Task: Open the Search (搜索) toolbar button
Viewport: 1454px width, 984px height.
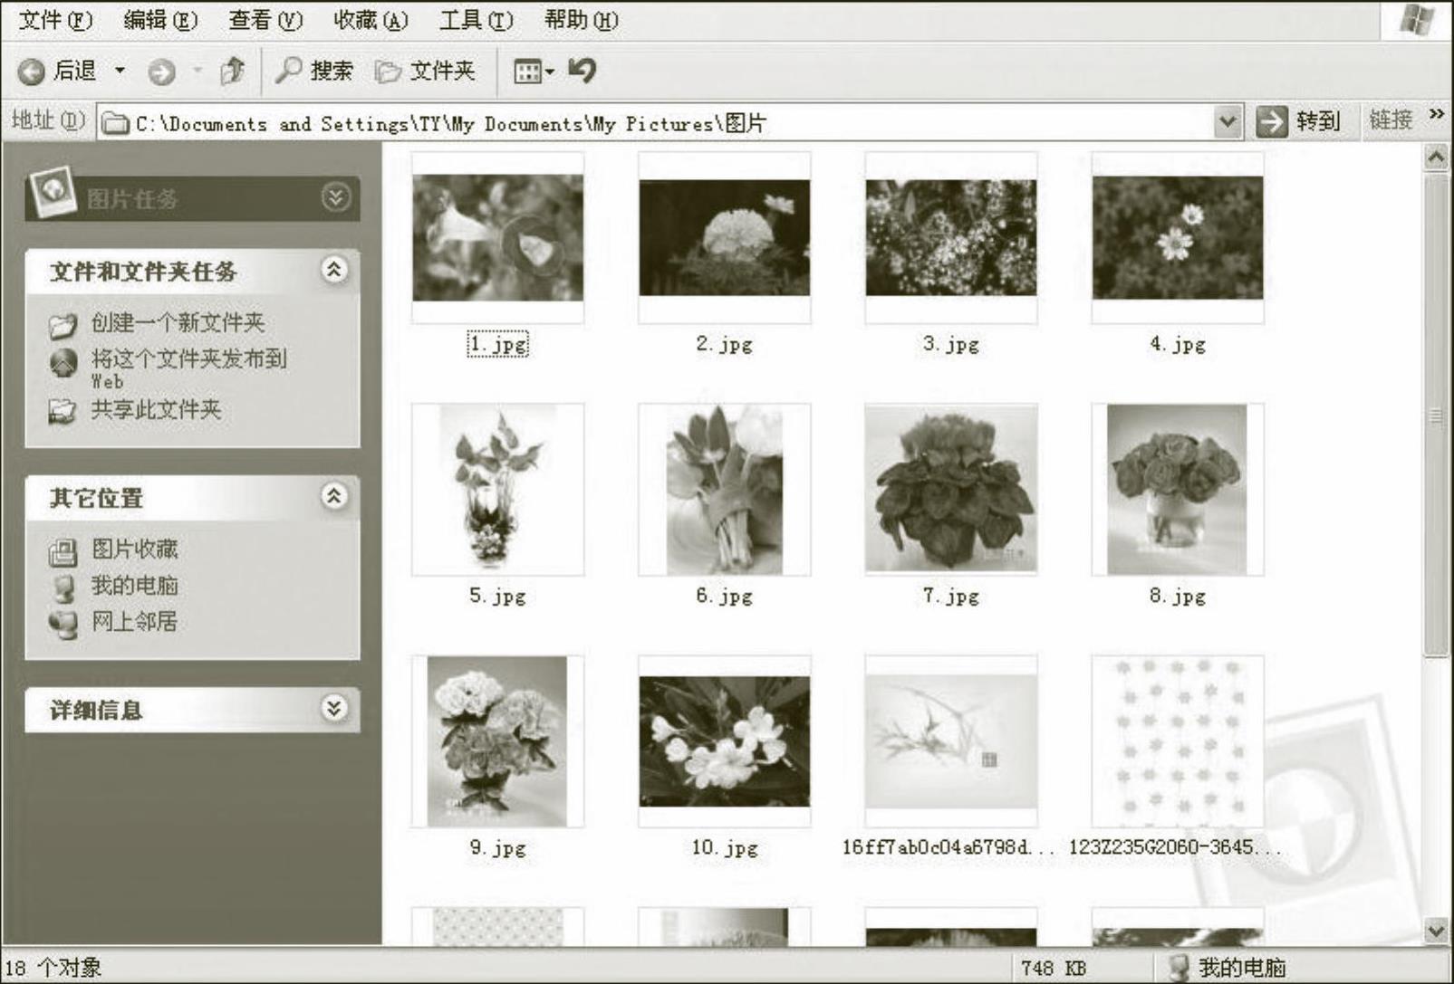Action: click(x=313, y=71)
